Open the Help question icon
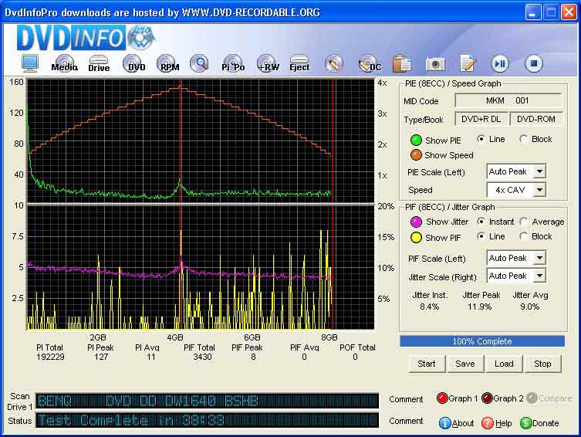The image size is (581, 437). [488, 423]
